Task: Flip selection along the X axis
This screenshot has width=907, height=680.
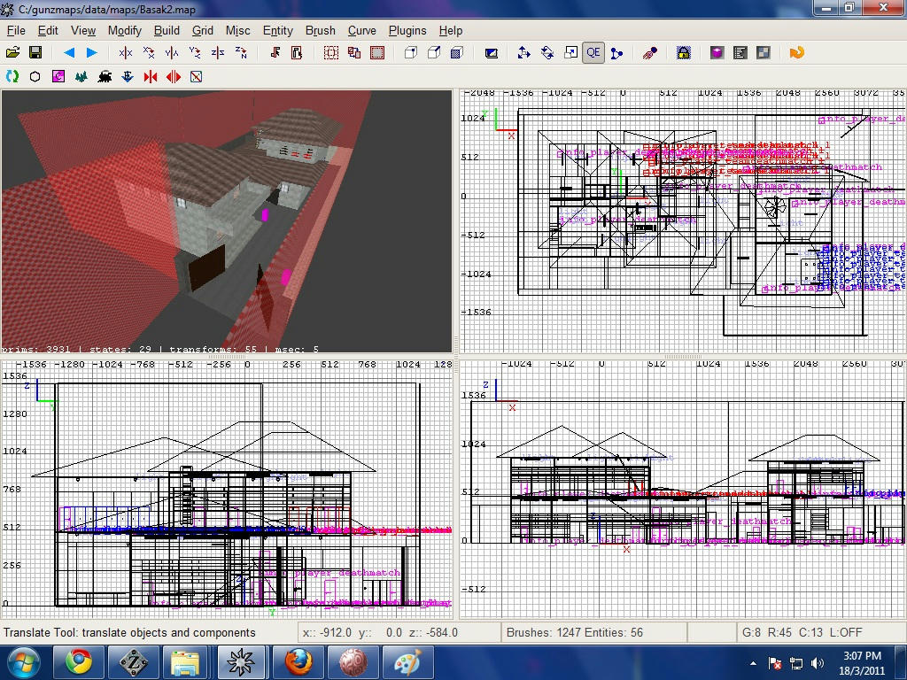Action: 126,53
